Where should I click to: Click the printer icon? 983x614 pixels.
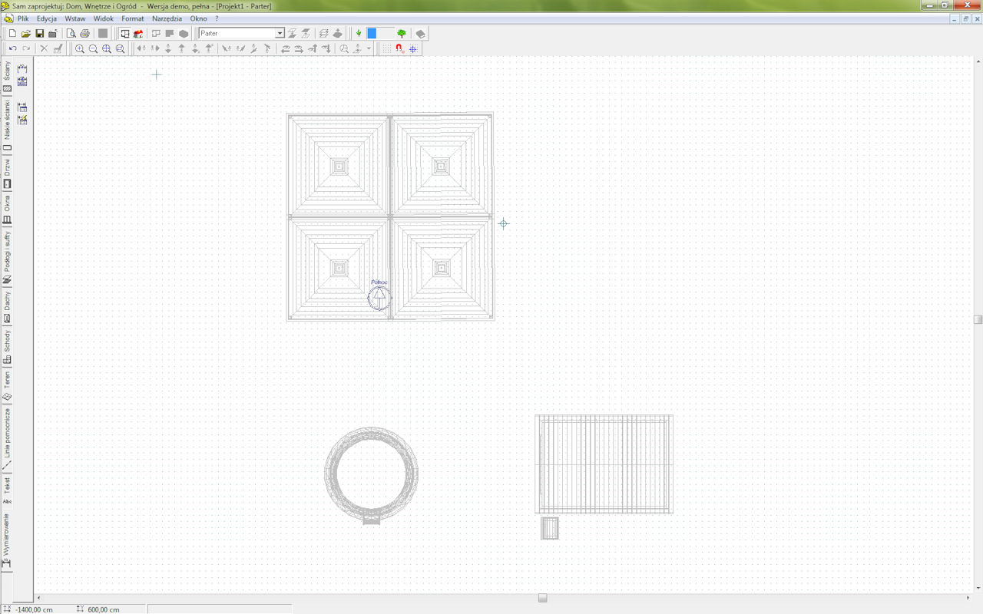pos(85,34)
